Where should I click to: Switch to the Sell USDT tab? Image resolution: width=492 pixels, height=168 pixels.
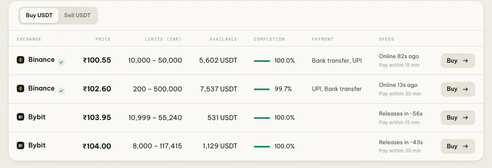point(77,16)
